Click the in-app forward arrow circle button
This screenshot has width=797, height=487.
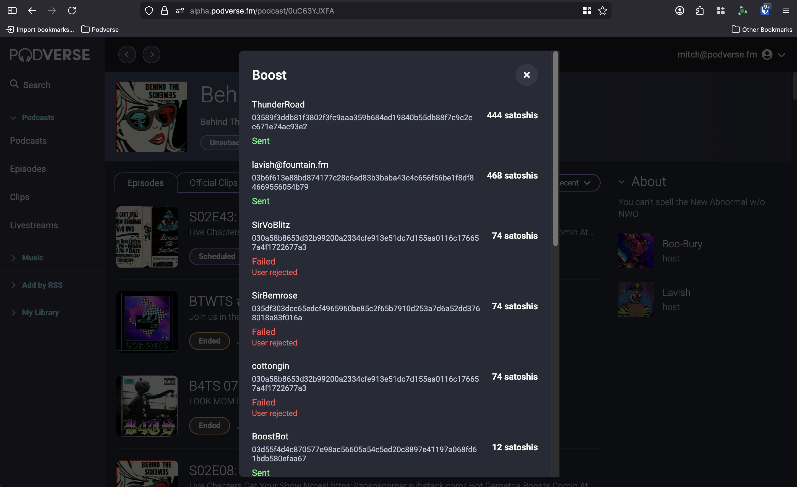[151, 55]
